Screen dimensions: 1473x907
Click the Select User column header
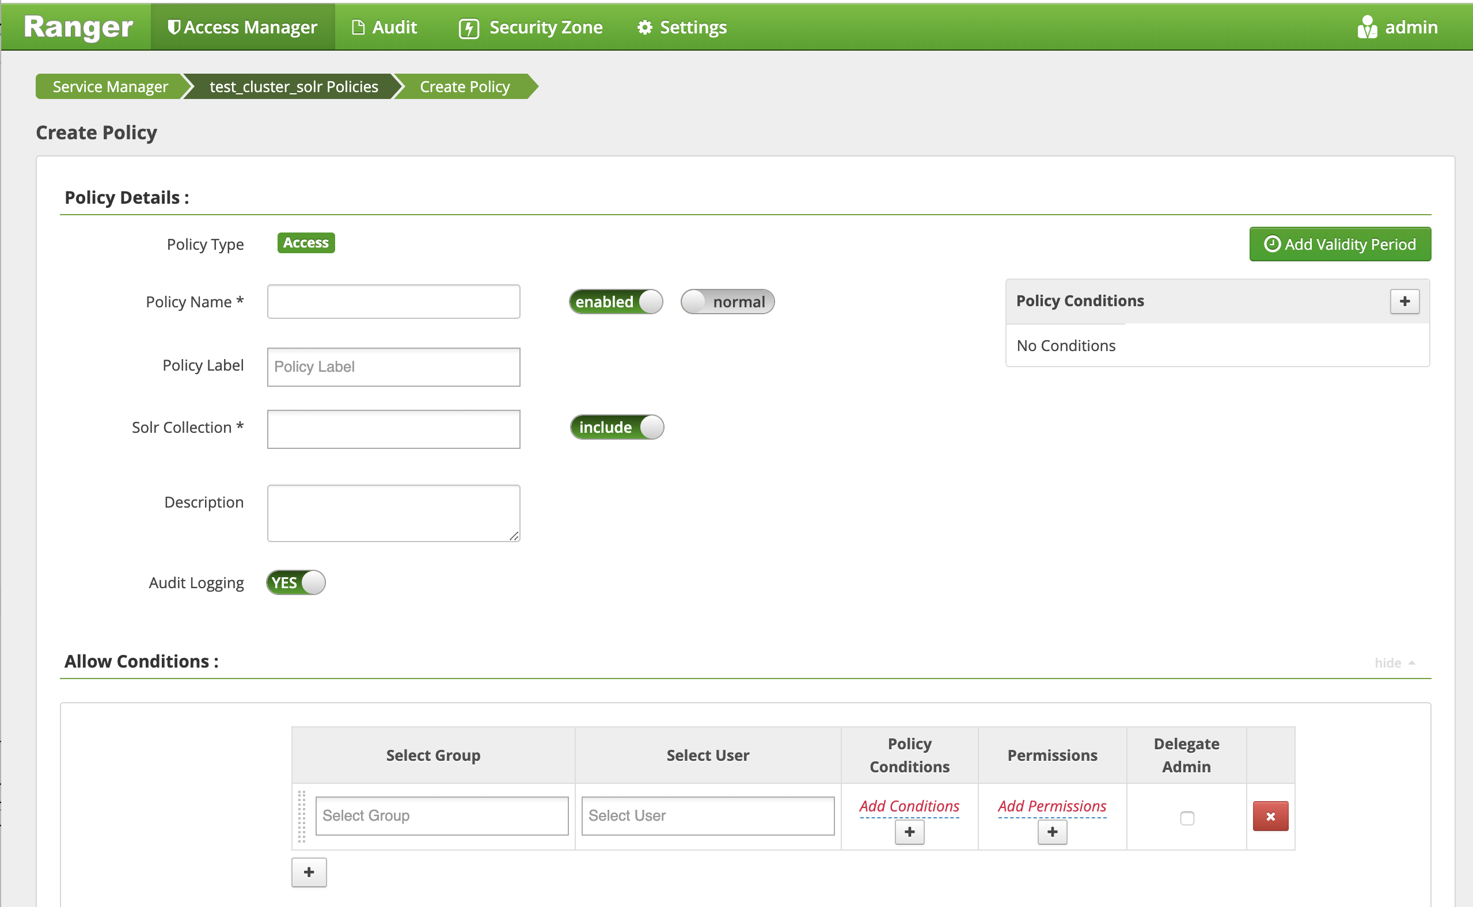[708, 755]
